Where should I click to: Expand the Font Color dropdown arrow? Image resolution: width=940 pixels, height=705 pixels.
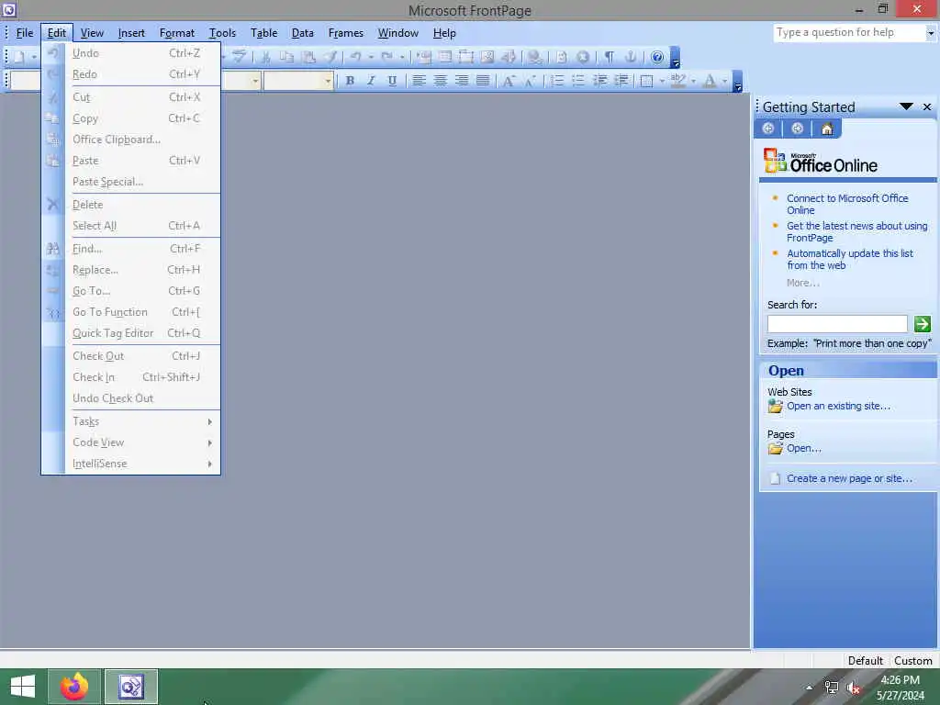pos(724,81)
